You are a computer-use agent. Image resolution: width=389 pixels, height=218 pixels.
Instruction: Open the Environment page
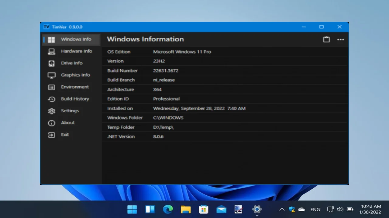[x=75, y=87]
